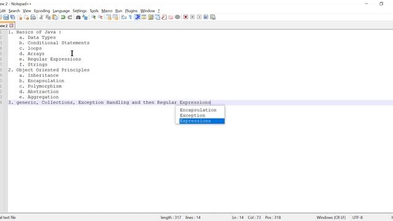Choose Exception from autocomplete list
This screenshot has height=221, width=393.
(192, 115)
